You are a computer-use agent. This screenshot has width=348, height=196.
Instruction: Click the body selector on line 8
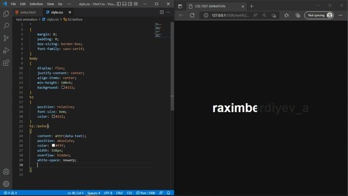[x=34, y=58]
